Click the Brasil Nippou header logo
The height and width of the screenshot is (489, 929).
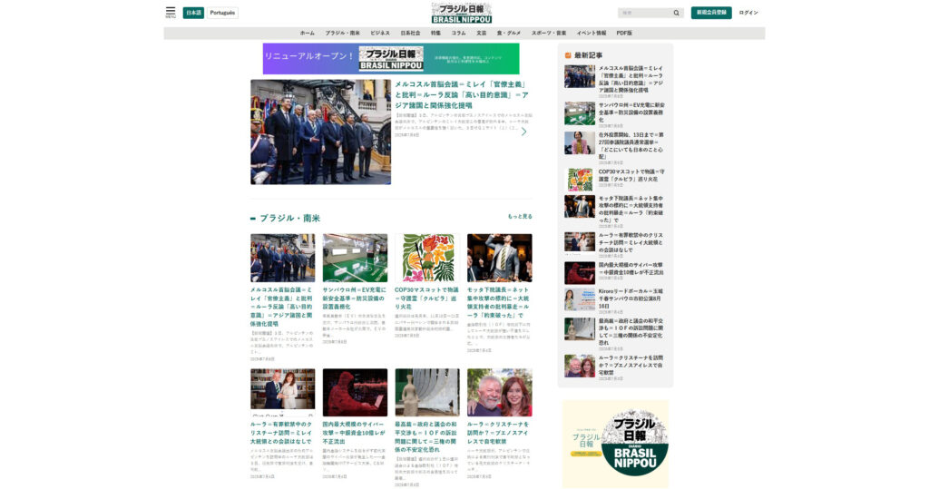coord(462,13)
